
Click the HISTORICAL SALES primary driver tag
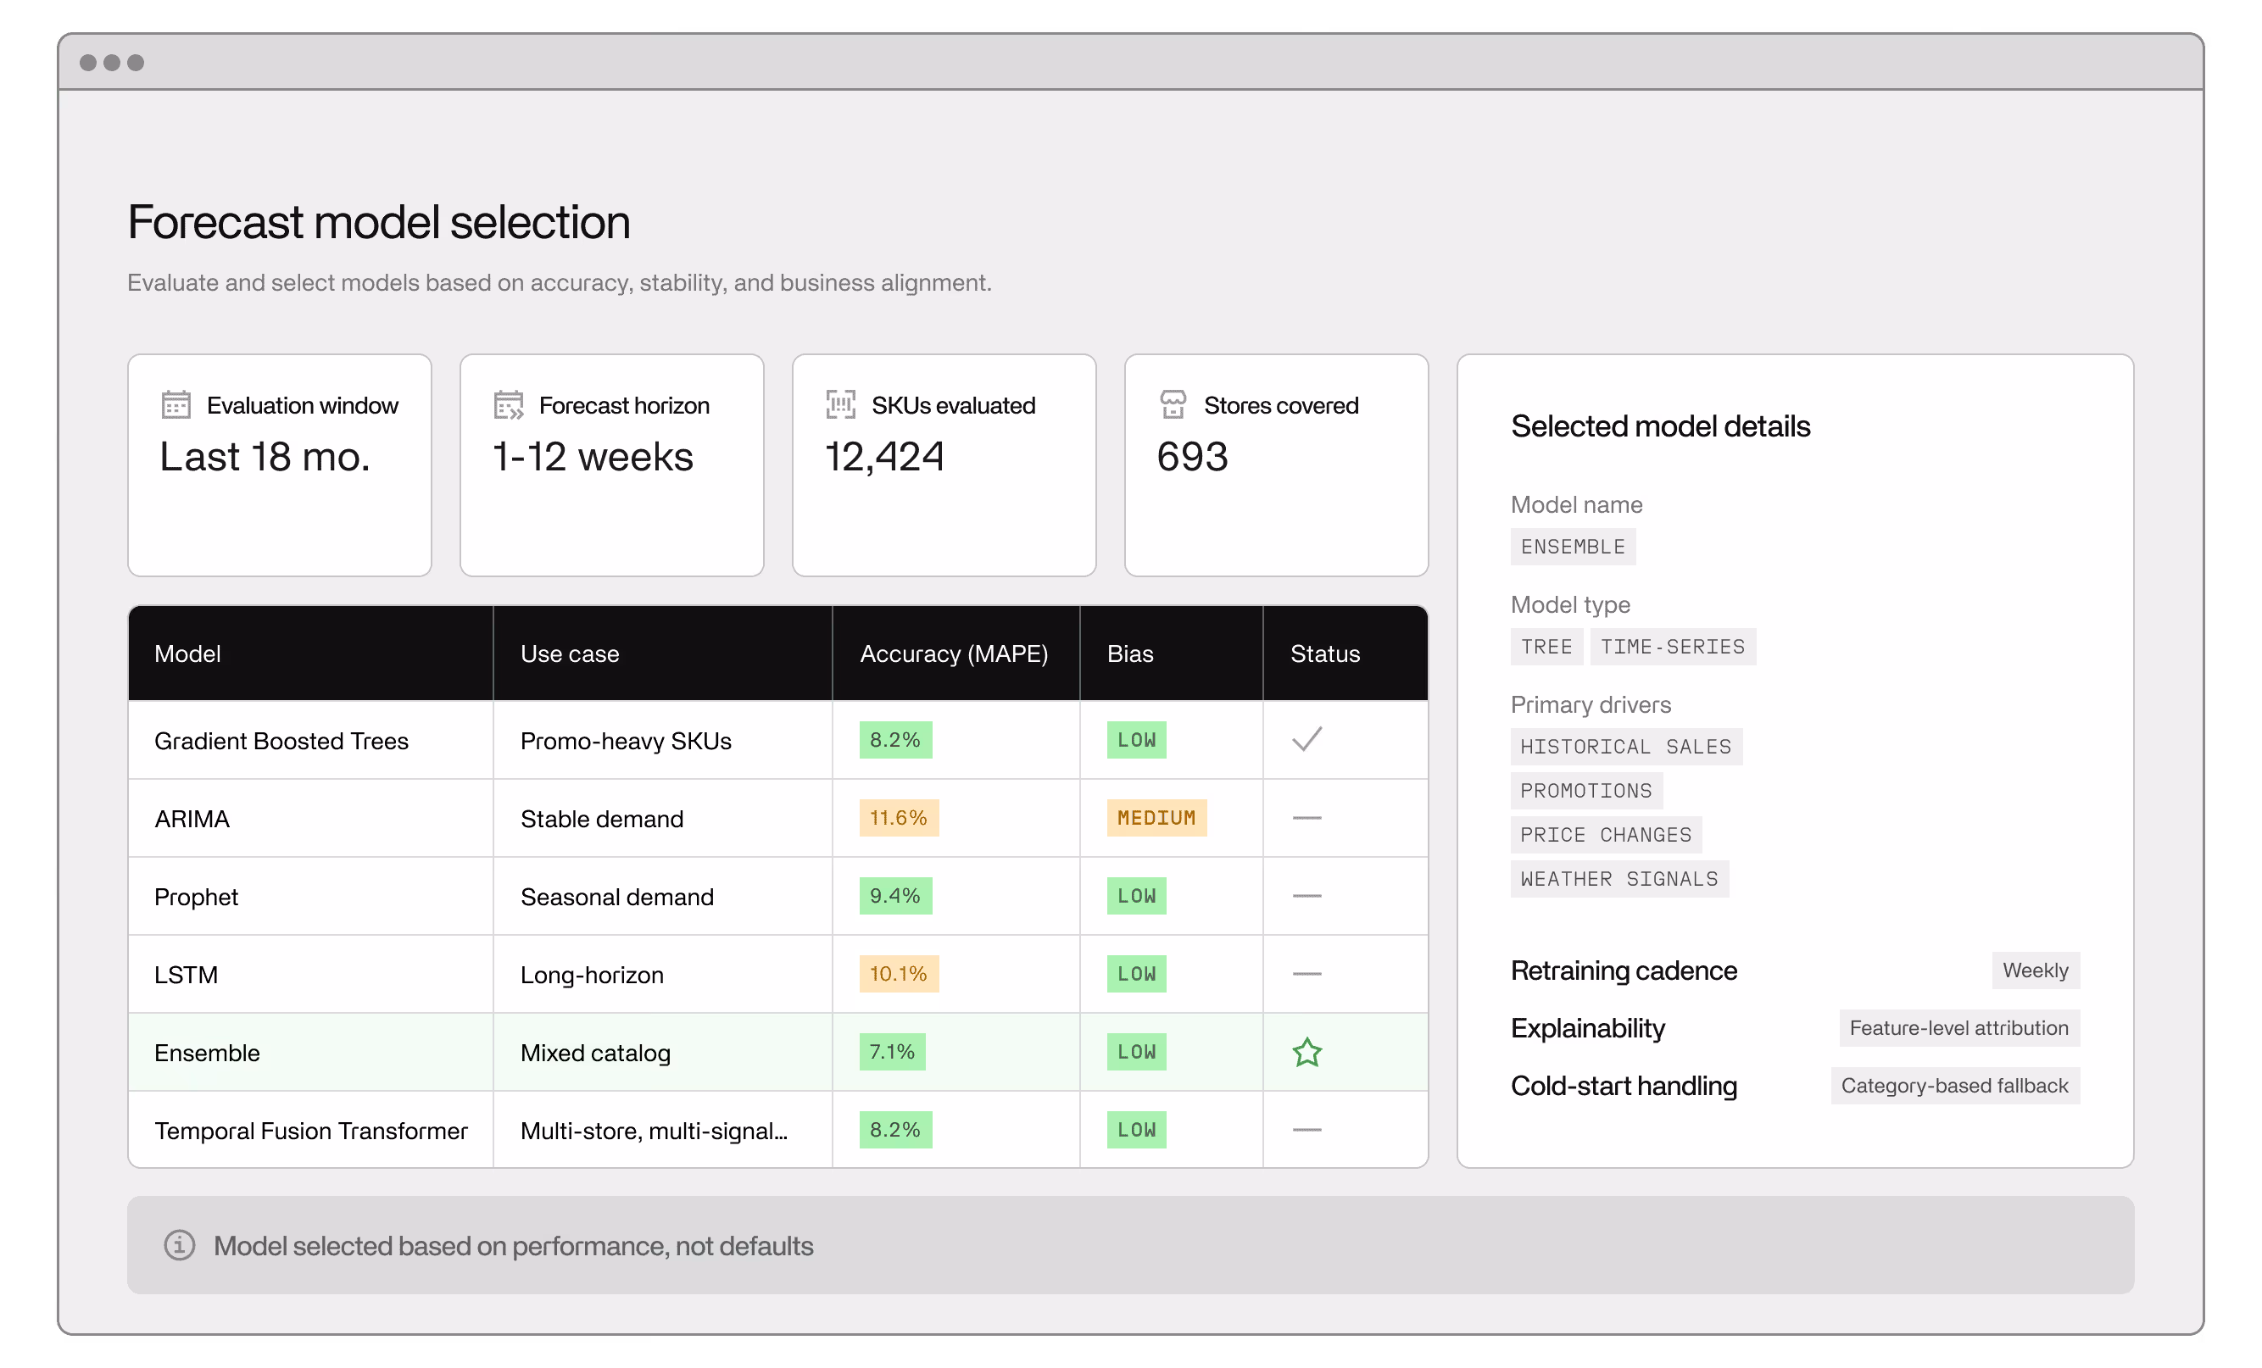pos(1626,746)
